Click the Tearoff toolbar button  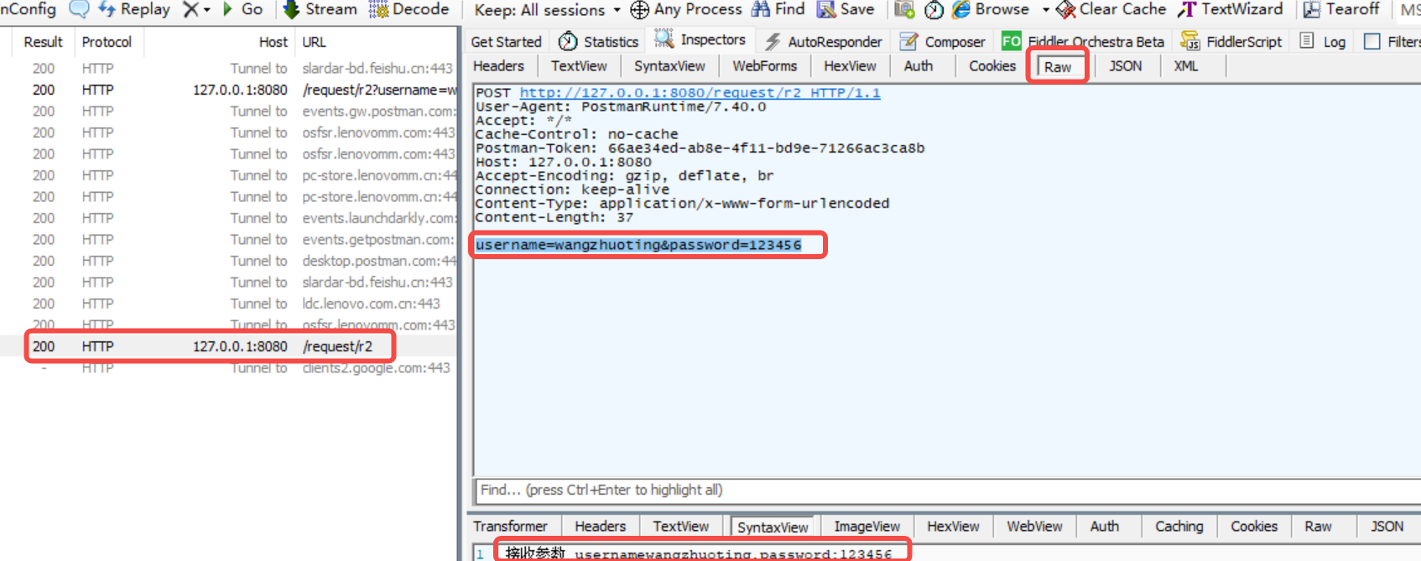(x=1340, y=9)
